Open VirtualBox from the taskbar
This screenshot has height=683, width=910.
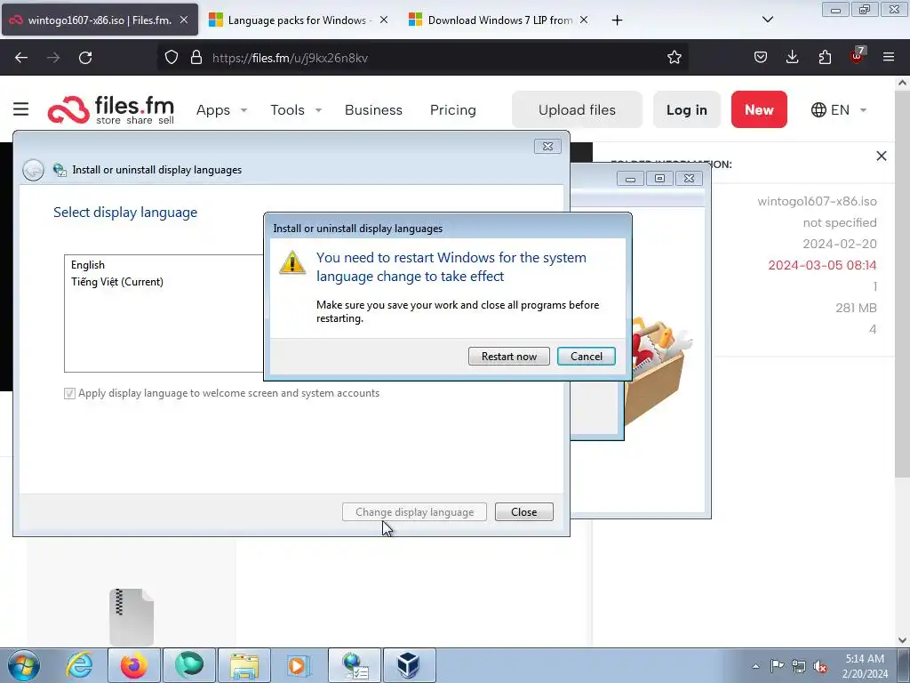[409, 665]
